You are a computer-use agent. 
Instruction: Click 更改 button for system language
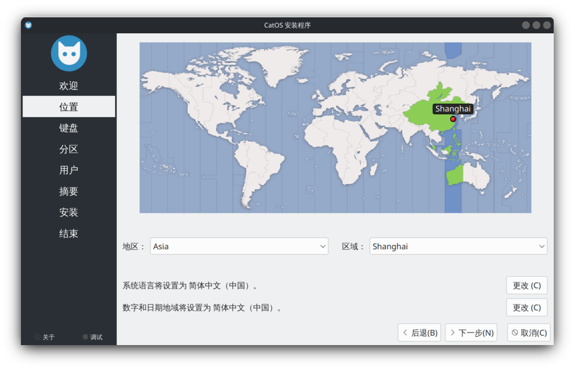point(526,286)
